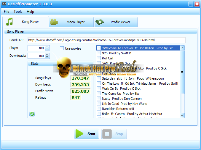Click in the Band URL field
The width and height of the screenshot is (201, 150).
(x=106, y=40)
